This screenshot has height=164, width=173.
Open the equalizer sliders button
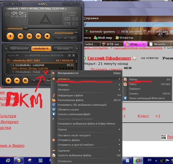pos(72,38)
